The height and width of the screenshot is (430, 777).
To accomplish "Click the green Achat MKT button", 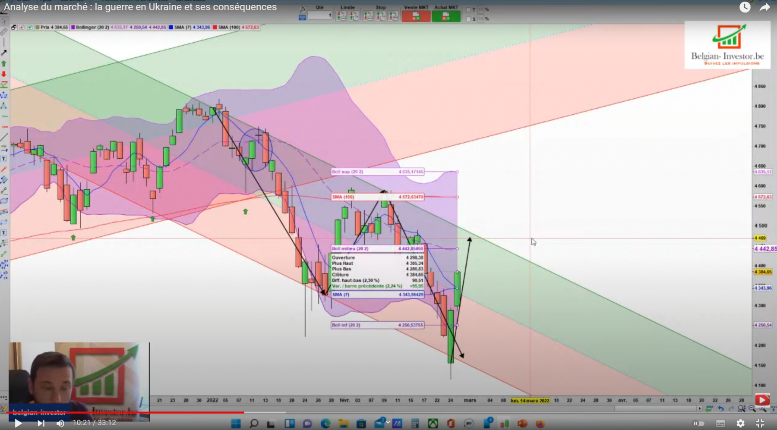I will point(446,16).
